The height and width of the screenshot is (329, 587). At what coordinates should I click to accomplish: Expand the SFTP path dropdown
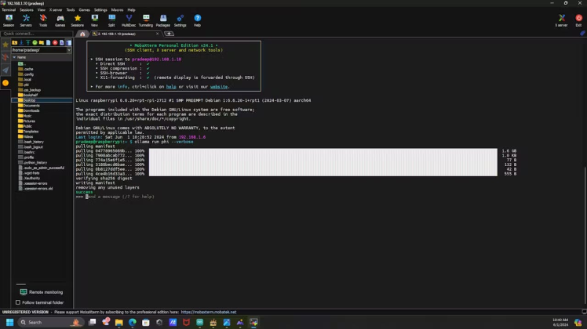(x=68, y=50)
